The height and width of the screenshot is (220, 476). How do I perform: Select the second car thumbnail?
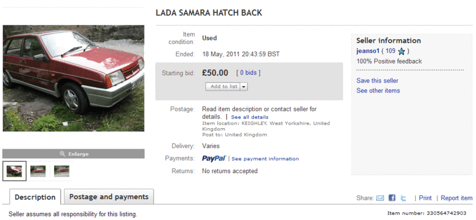[x=38, y=171]
